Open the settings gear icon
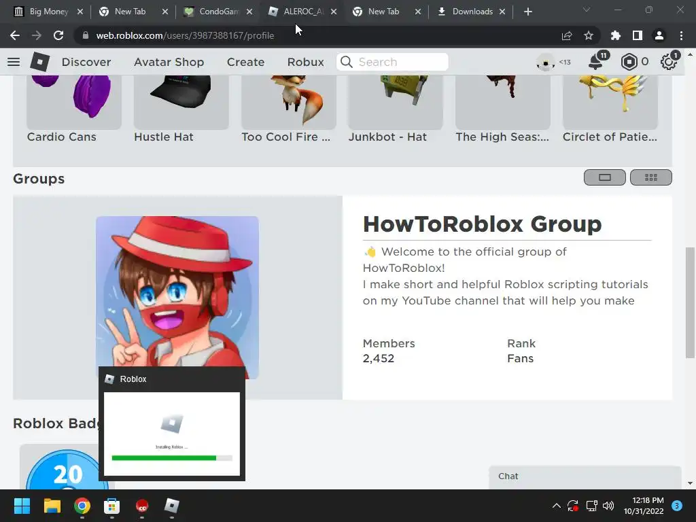 point(668,62)
